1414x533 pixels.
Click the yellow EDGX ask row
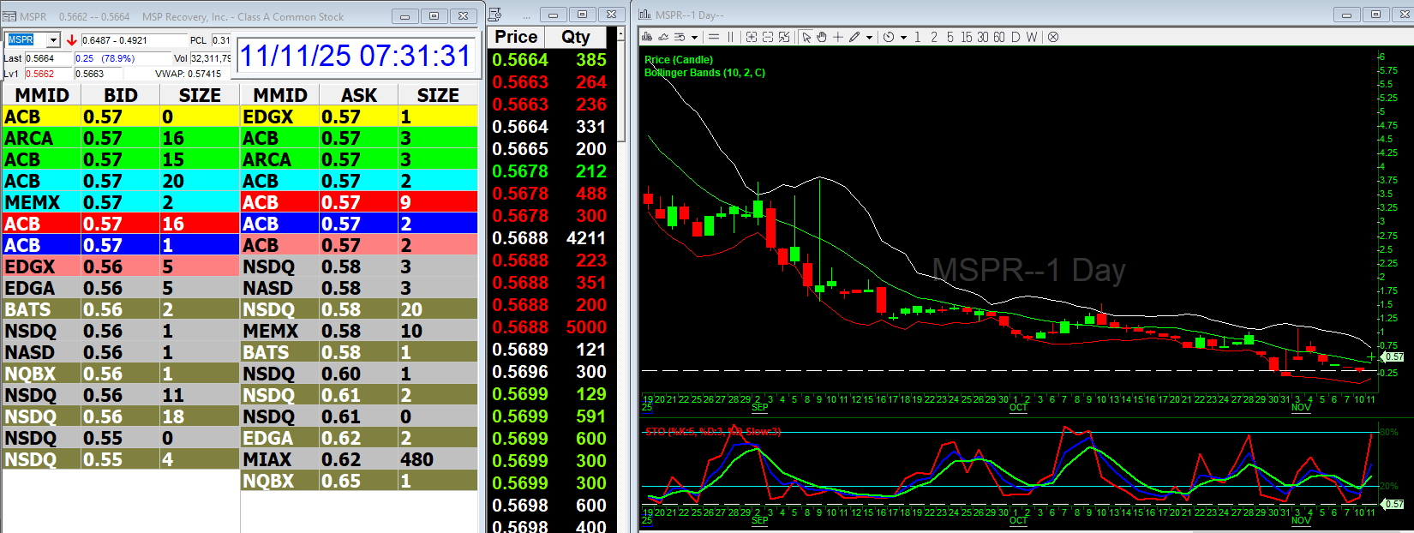click(359, 117)
